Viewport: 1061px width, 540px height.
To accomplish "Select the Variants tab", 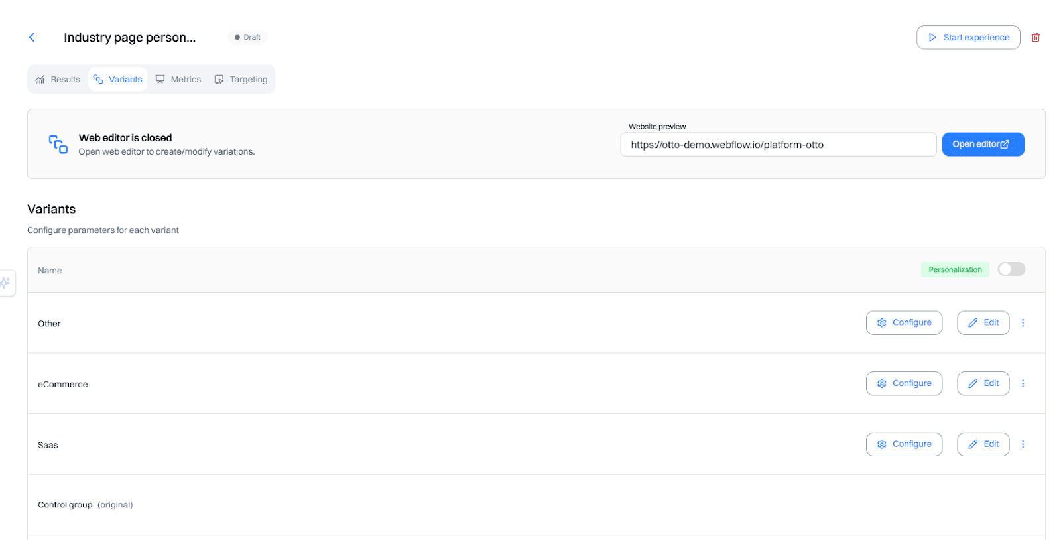I will coord(118,80).
